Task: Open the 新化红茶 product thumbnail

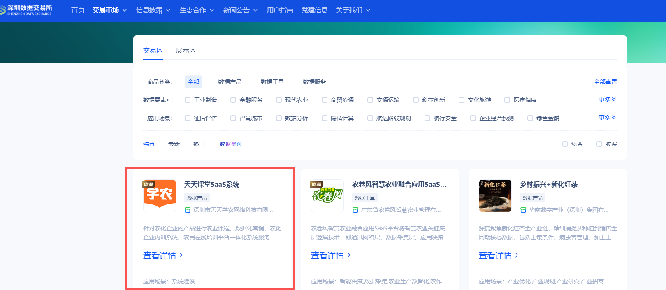Action: [x=495, y=196]
